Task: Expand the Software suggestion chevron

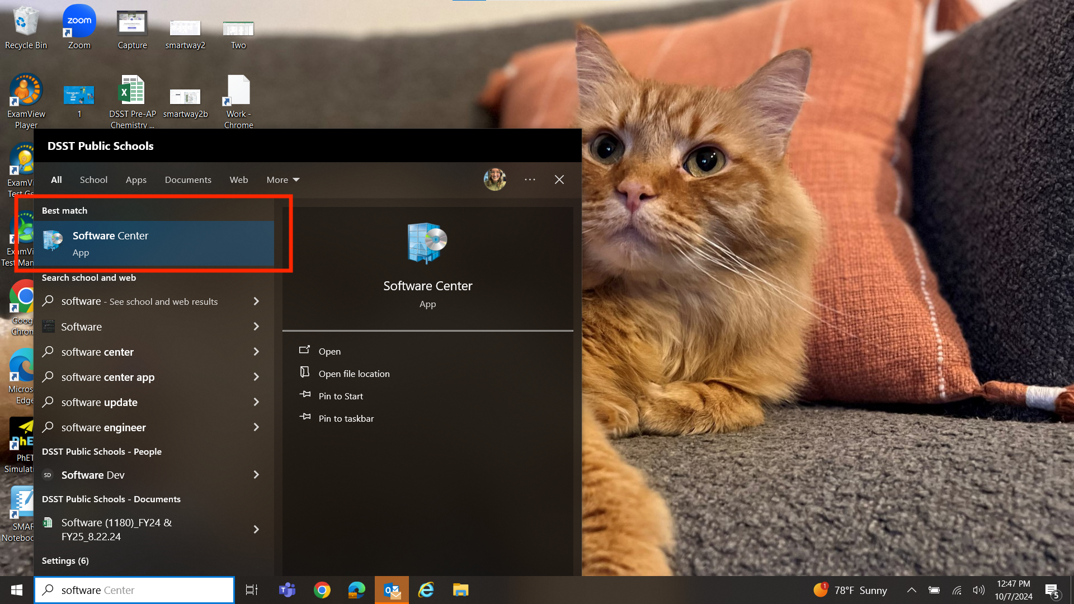Action: (256, 327)
